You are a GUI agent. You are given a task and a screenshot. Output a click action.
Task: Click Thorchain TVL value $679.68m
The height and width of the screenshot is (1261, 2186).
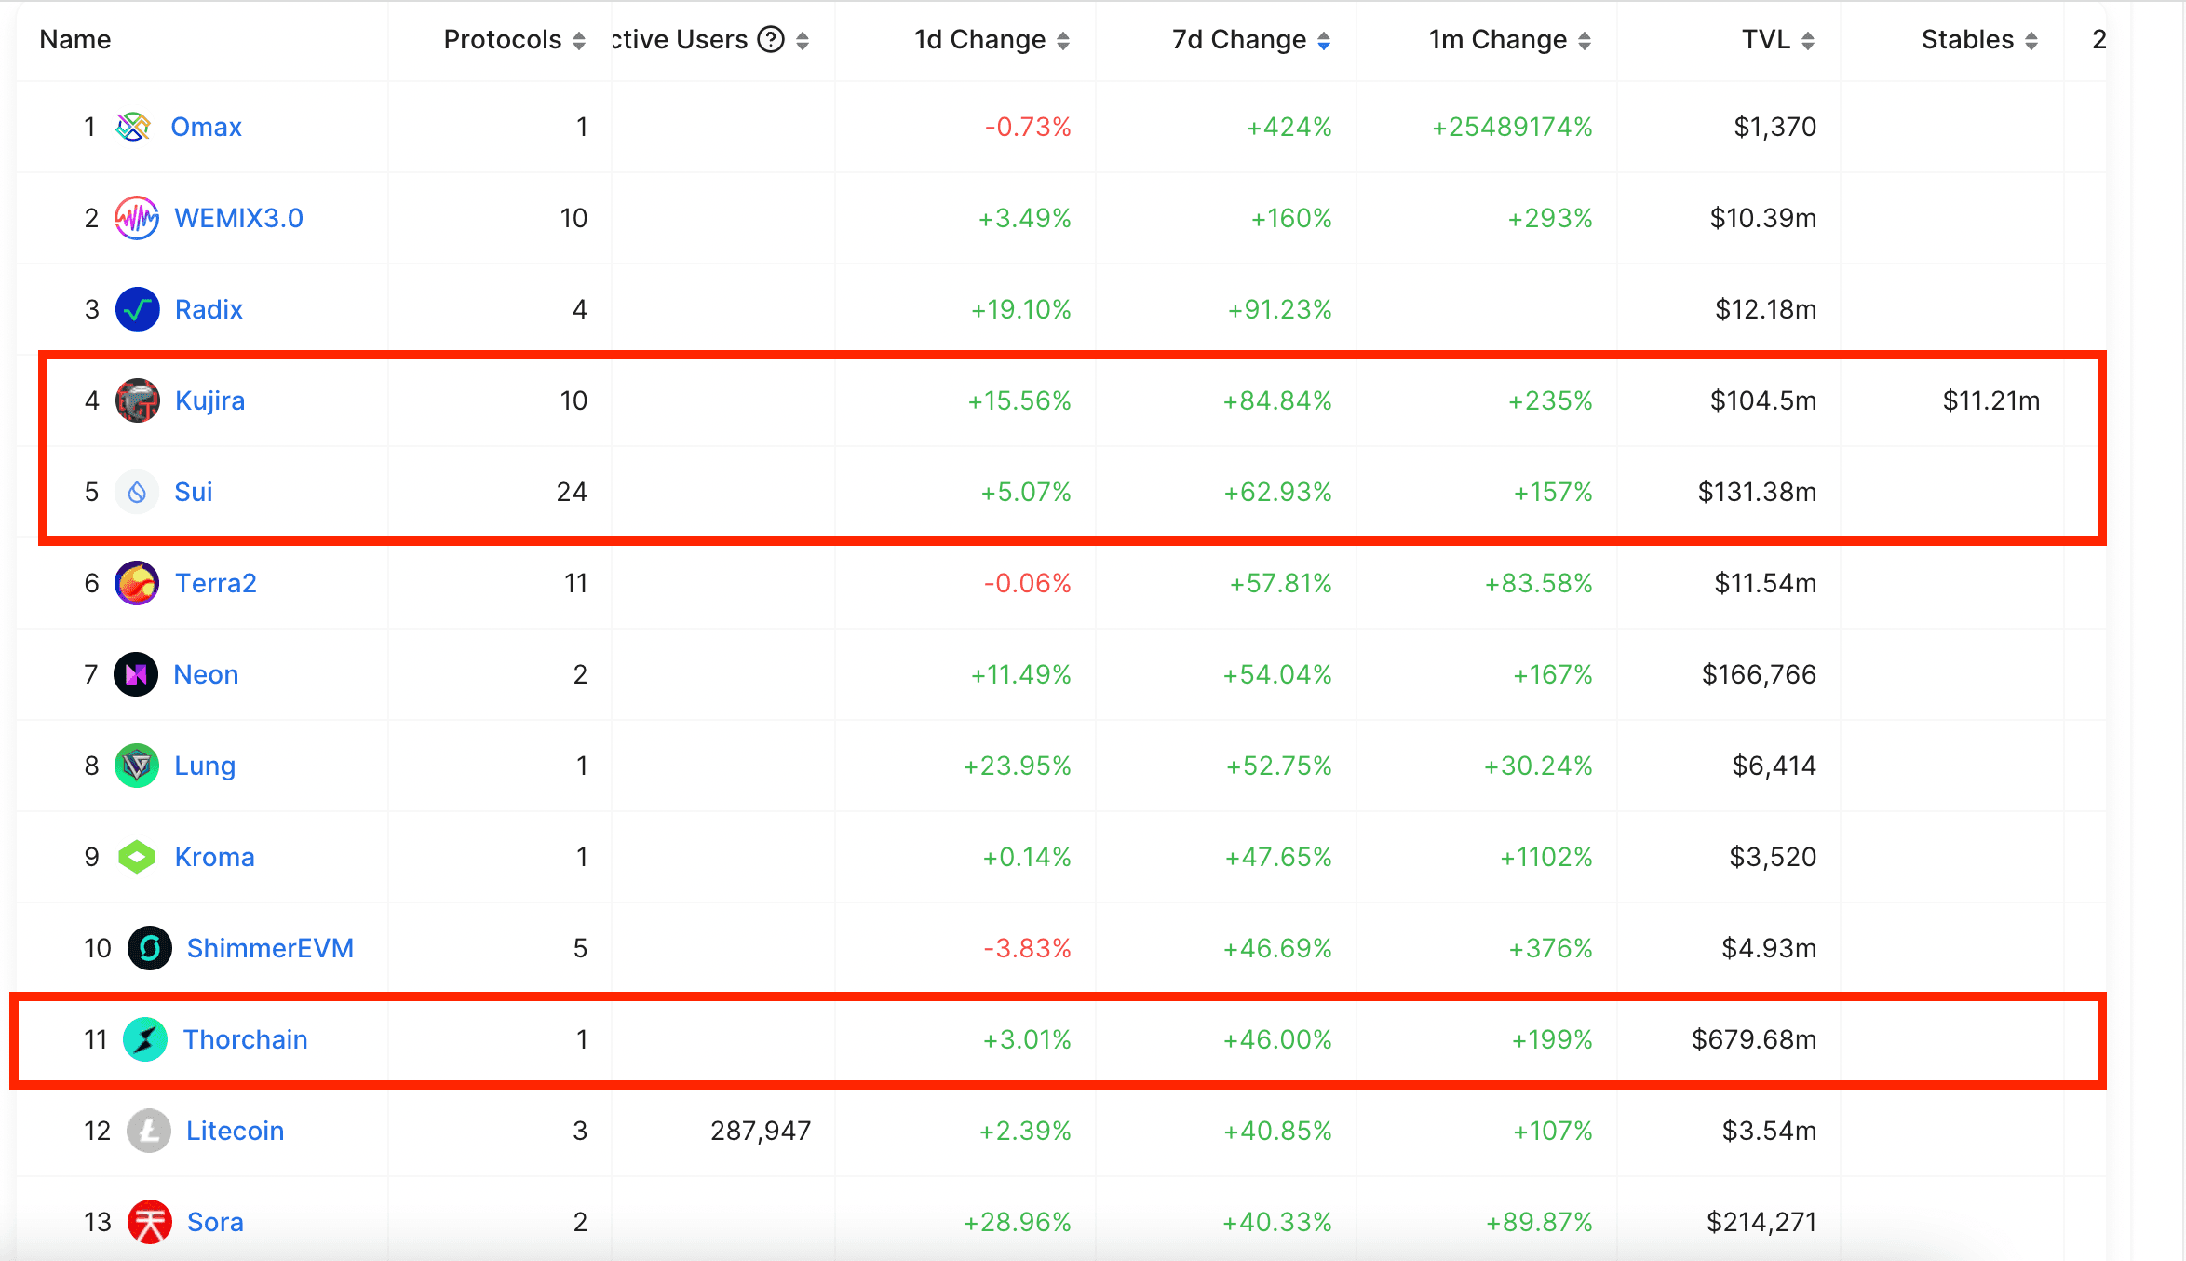pyautogui.click(x=1754, y=1039)
